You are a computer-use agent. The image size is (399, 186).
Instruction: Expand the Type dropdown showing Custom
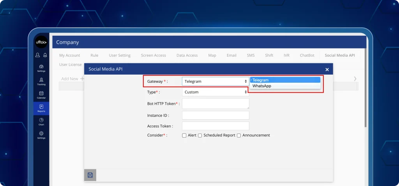coord(215,92)
